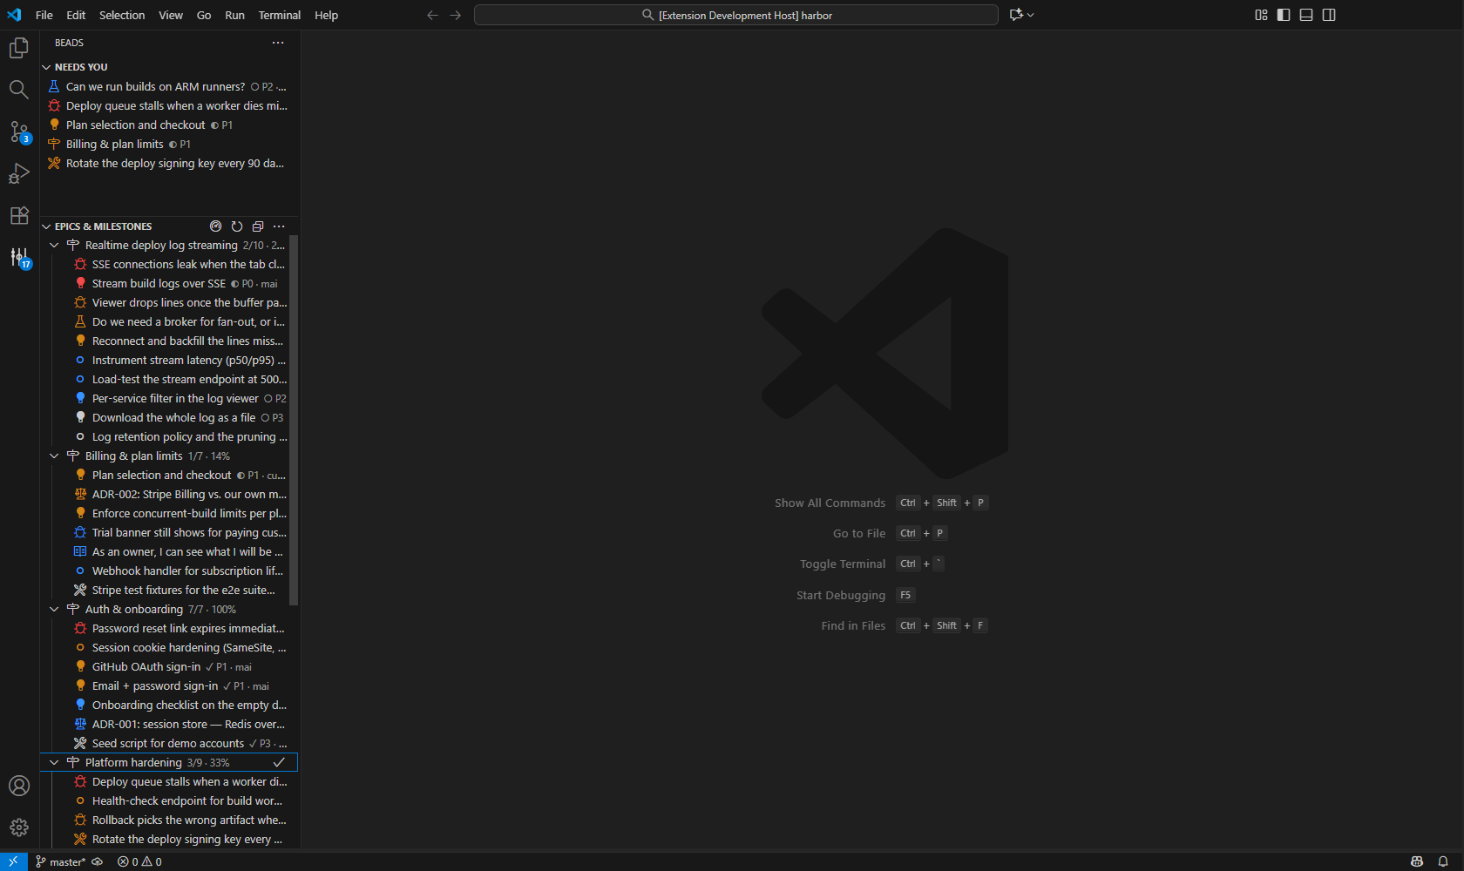Open the Copilot dropdown arrow in title bar
The height and width of the screenshot is (871, 1464).
tap(1030, 15)
